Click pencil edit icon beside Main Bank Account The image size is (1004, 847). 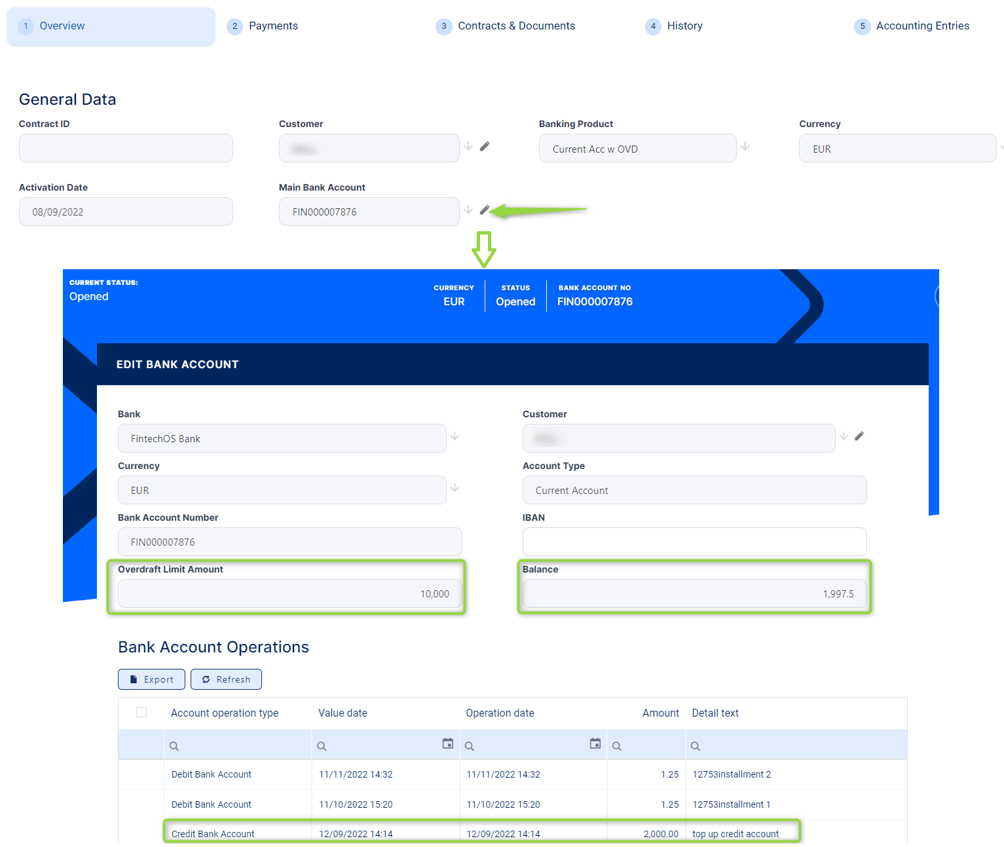[x=485, y=210]
